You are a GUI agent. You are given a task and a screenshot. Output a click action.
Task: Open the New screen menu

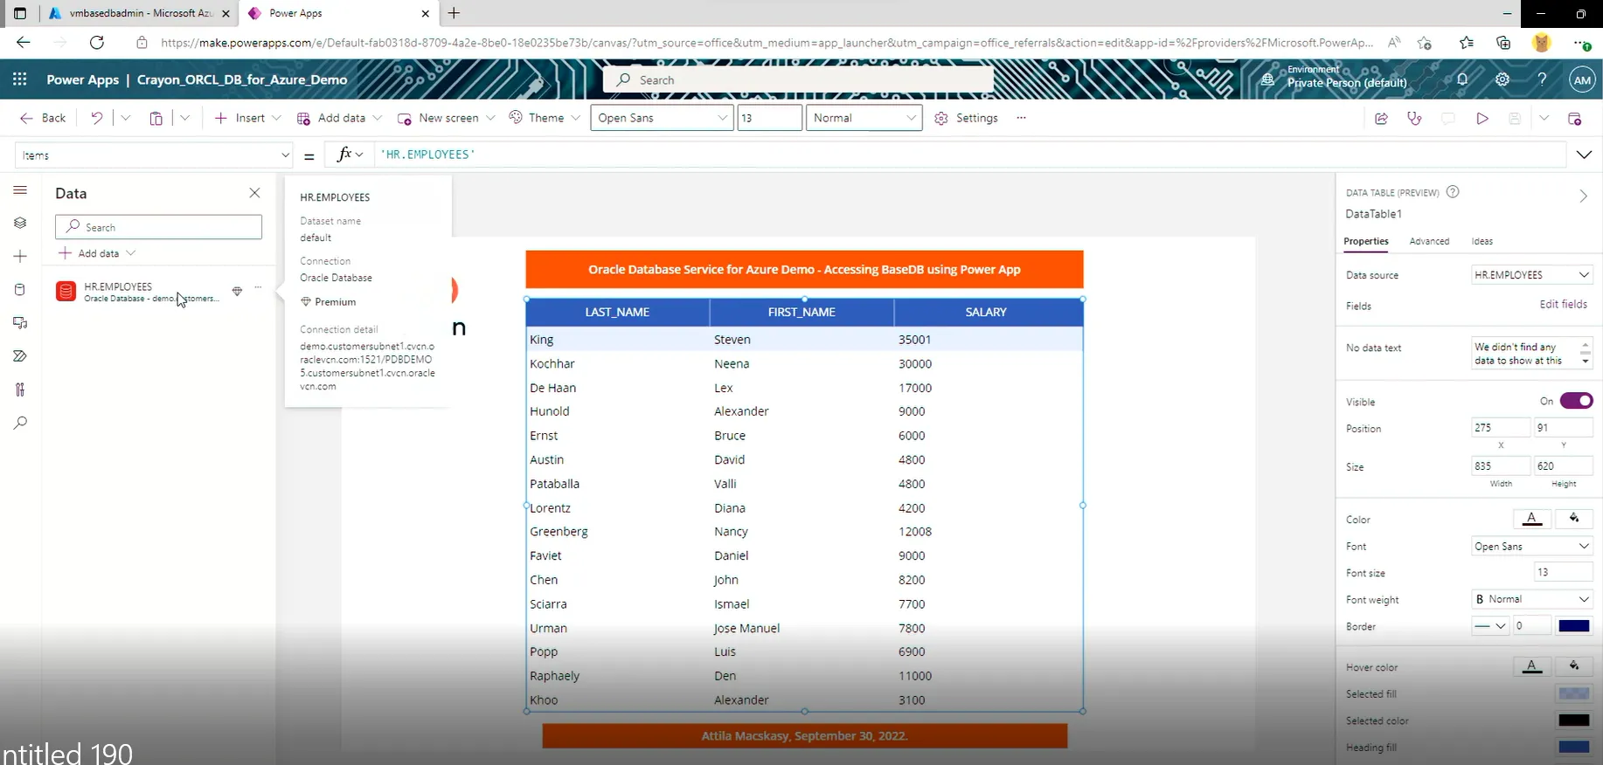(x=447, y=118)
